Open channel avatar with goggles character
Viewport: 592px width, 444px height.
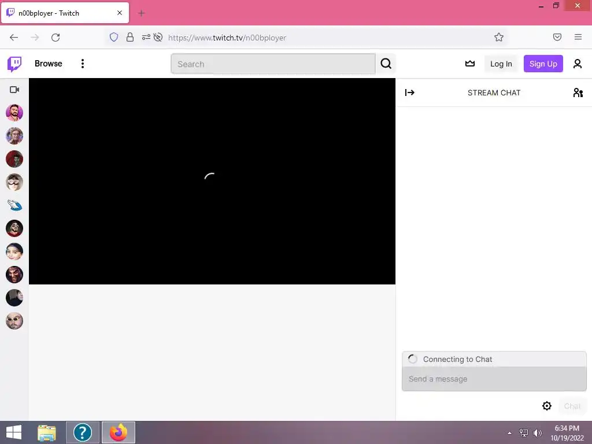tap(14, 182)
